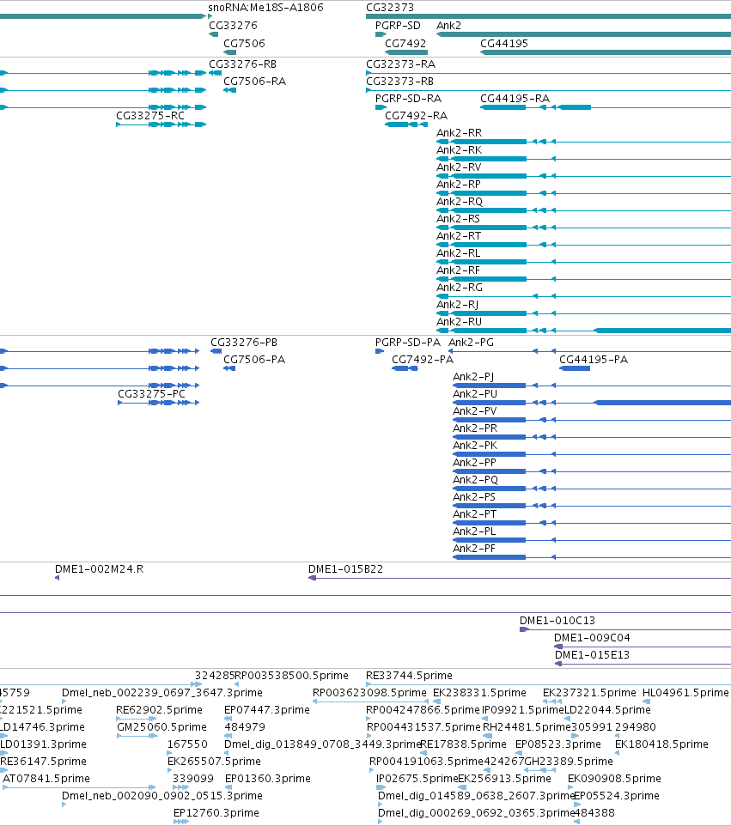
Task: Click the DME1-015E13 clone label
Action: click(x=592, y=655)
